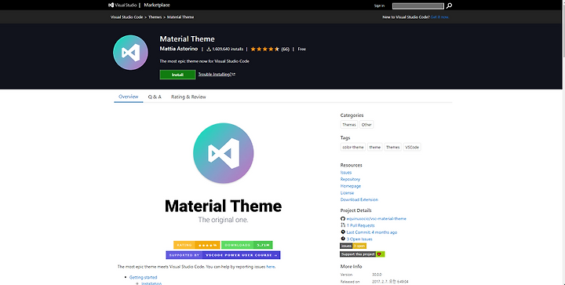Open the Issues resource link
Screen dimensions: 565x285
pos(346,173)
